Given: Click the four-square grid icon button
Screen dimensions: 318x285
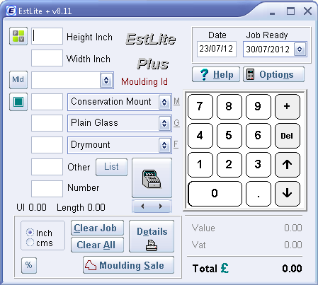Looking at the screenshot, I should click(18, 36).
